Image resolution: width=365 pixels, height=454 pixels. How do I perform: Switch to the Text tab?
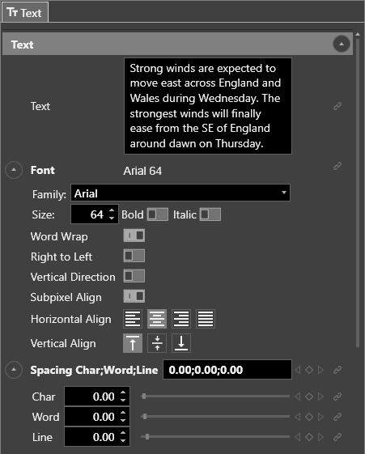tap(24, 12)
